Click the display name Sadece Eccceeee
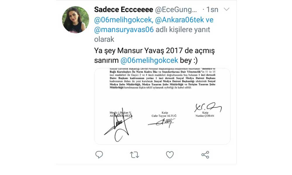Screen dimensions: 292x175 [124, 10]
